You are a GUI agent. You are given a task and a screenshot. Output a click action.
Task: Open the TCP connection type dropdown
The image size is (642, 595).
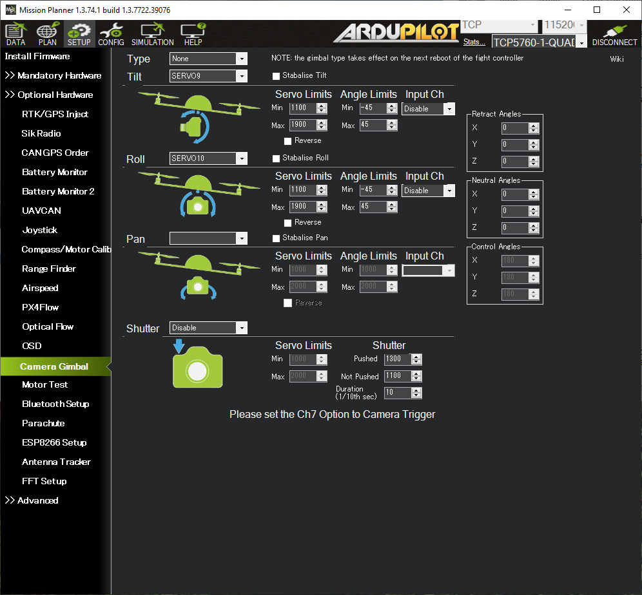[x=499, y=25]
